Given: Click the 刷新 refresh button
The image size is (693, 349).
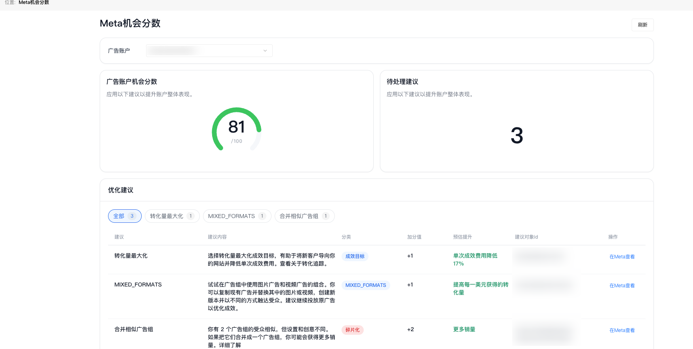Looking at the screenshot, I should (x=642, y=25).
